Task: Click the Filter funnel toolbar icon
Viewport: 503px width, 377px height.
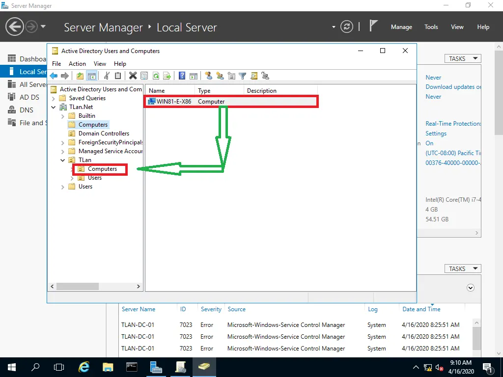Action: pyautogui.click(x=243, y=76)
